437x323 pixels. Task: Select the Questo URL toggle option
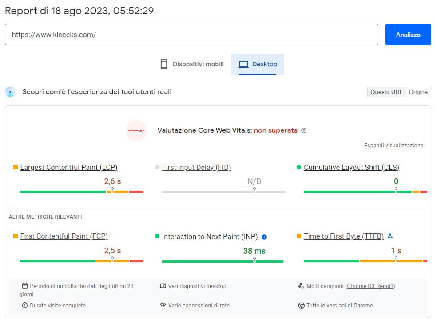(386, 92)
